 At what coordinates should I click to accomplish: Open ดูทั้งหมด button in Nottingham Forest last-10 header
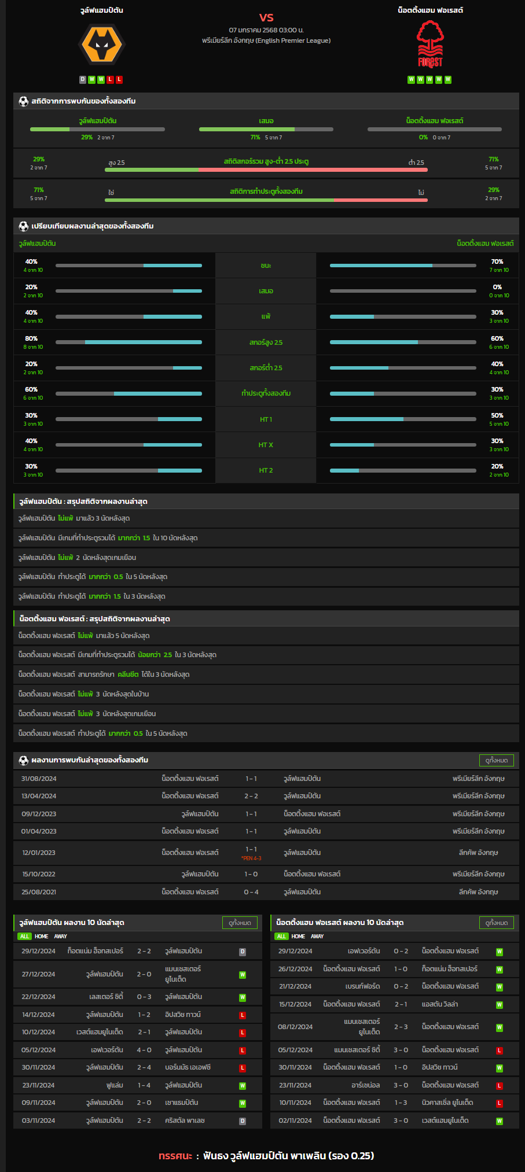point(497,923)
